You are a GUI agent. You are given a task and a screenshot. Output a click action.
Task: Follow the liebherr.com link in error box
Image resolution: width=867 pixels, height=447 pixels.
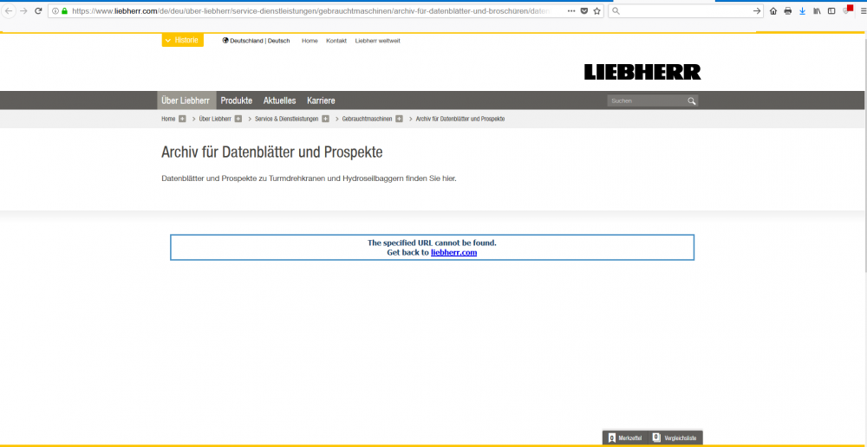pos(454,252)
